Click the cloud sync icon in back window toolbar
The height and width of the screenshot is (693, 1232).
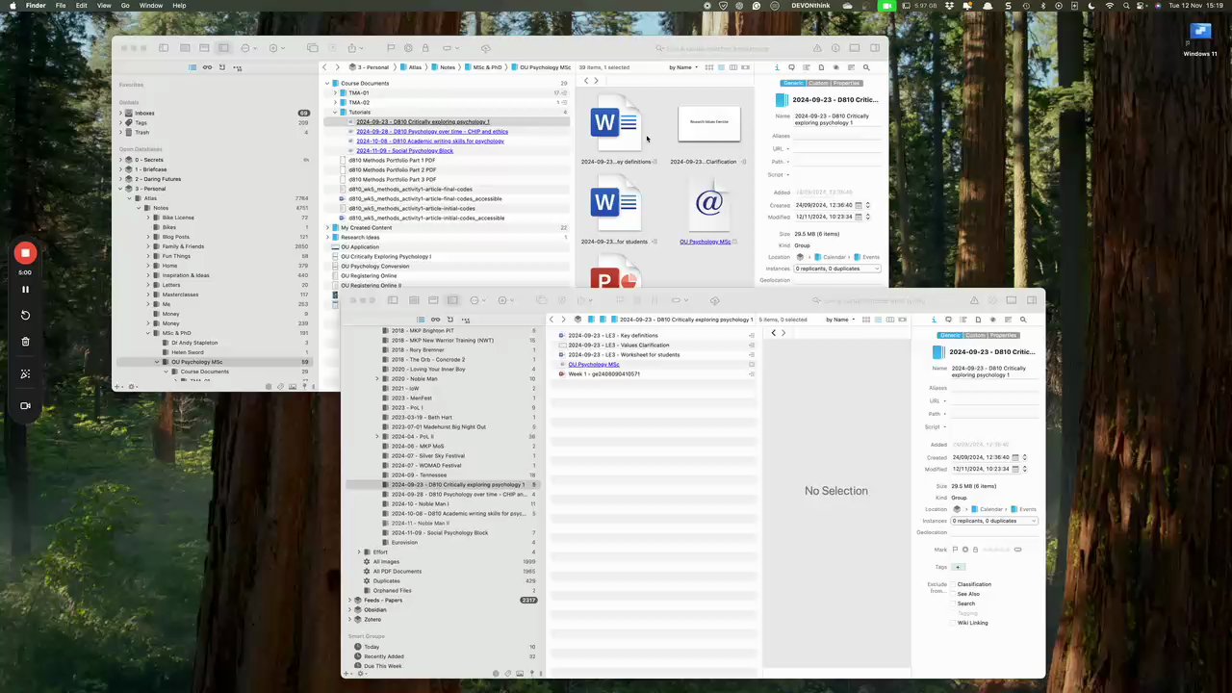(485, 48)
